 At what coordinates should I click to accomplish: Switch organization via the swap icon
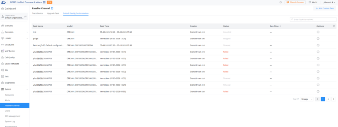tap(25, 16)
